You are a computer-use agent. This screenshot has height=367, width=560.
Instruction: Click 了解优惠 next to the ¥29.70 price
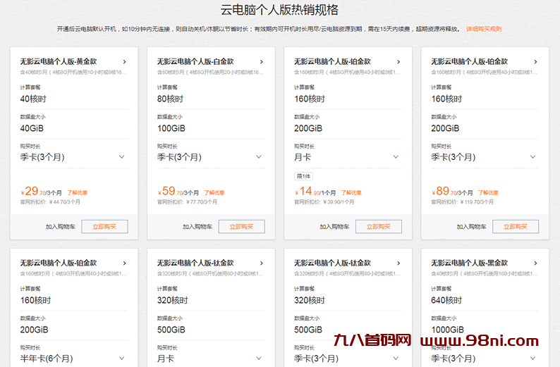click(78, 192)
